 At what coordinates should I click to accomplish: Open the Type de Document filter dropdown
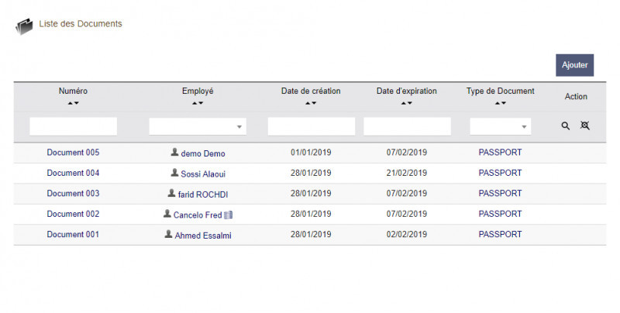[500, 126]
